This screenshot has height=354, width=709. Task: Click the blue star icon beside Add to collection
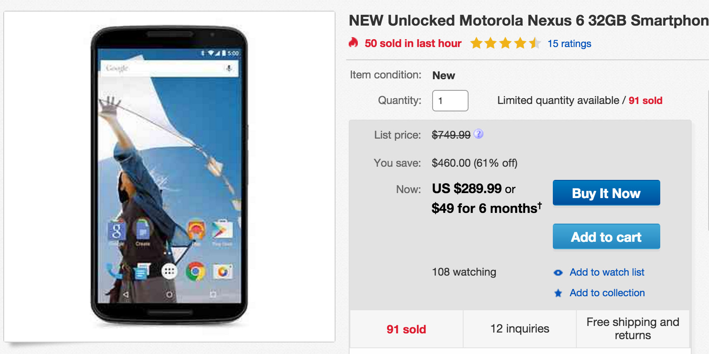[x=558, y=293]
